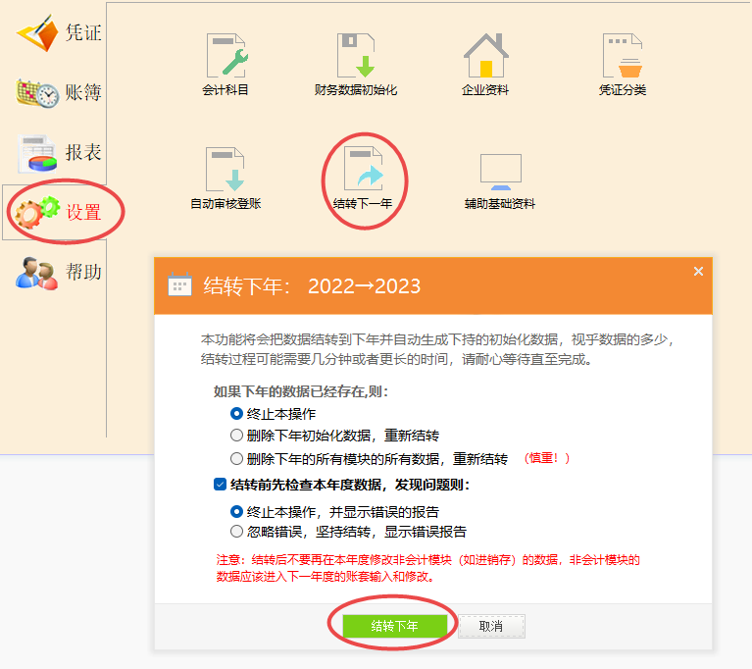Open the 报表 sidebar section
752x669 pixels.
coord(59,153)
